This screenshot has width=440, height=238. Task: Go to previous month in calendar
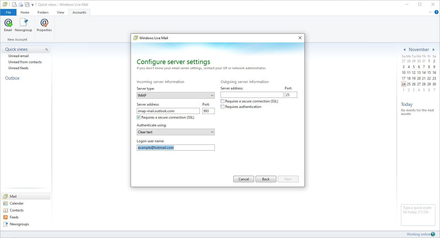(404, 50)
